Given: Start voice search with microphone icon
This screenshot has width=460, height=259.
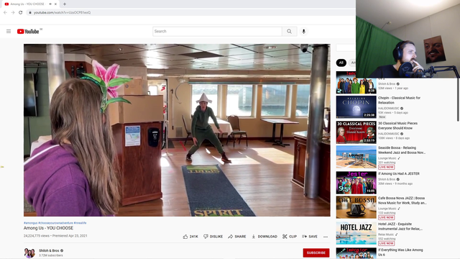Looking at the screenshot, I should click(303, 32).
